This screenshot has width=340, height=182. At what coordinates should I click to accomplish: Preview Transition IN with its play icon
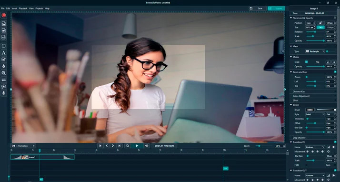coord(334,147)
